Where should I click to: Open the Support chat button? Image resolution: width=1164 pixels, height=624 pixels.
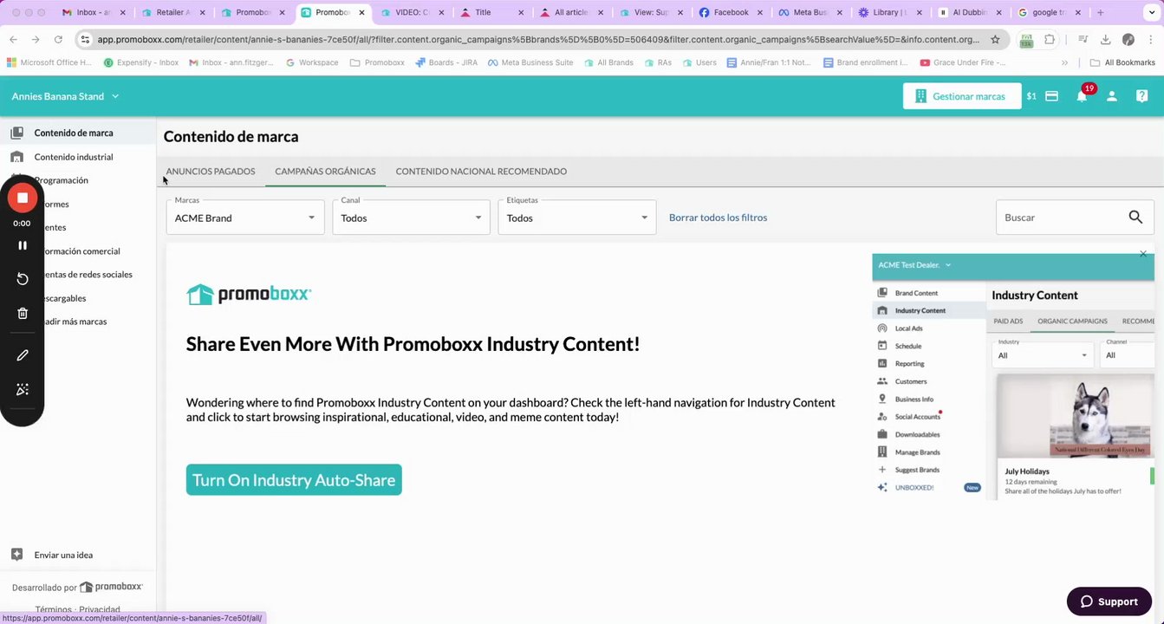[x=1109, y=601]
